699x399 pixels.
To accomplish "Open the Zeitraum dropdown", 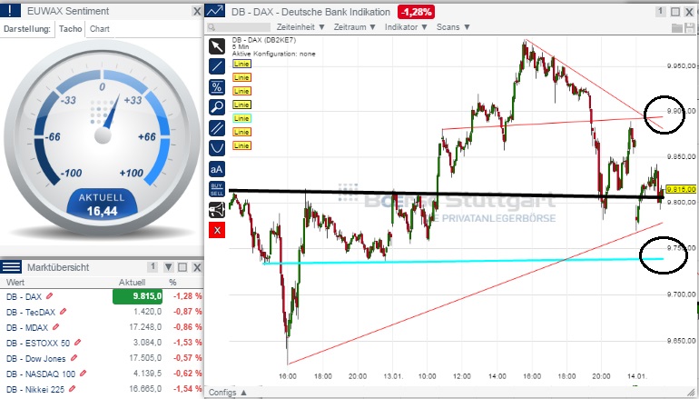I will click(x=355, y=27).
